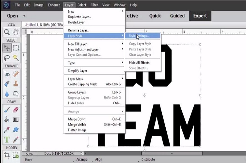Select the Recompose tool

[16, 155]
